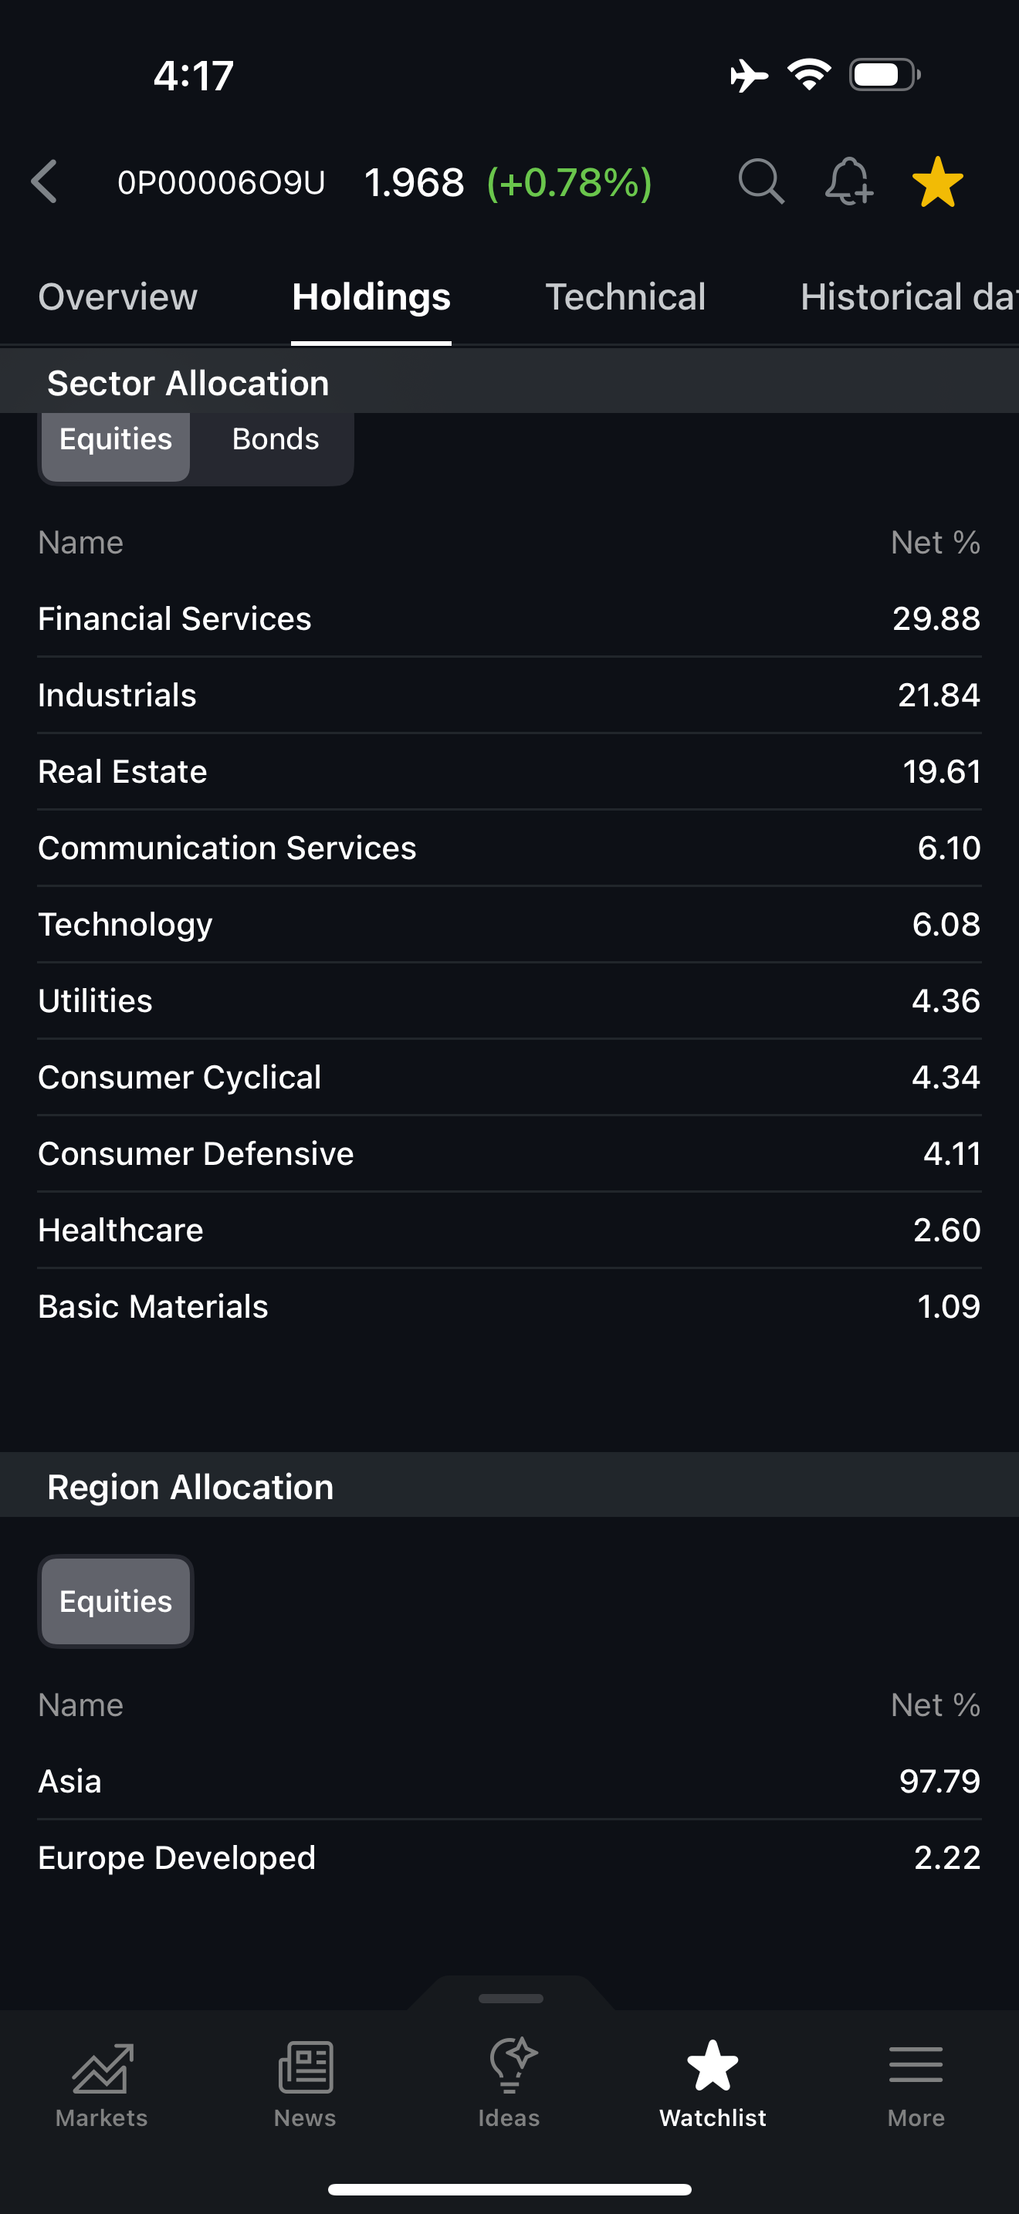This screenshot has height=2214, width=1019.
Task: Select Equities under Region Allocation
Action: click(116, 1601)
